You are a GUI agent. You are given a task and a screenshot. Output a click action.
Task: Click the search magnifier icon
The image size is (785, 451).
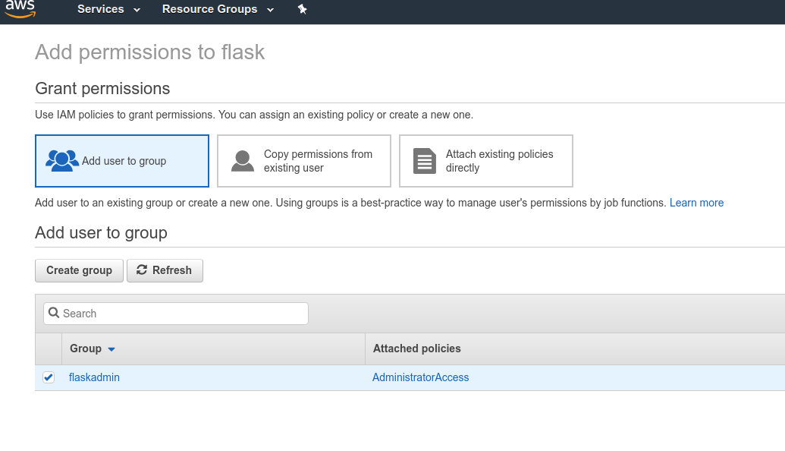click(53, 314)
